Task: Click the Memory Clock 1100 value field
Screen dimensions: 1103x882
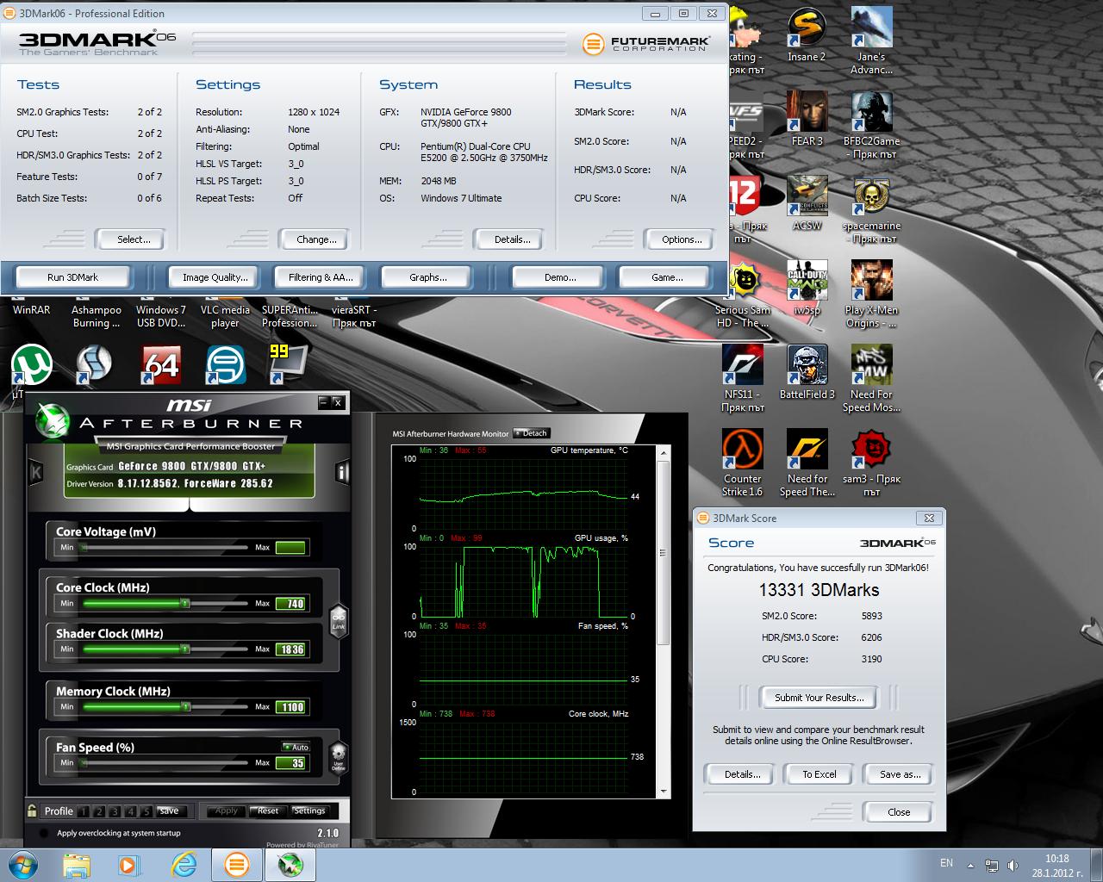Action: [291, 707]
